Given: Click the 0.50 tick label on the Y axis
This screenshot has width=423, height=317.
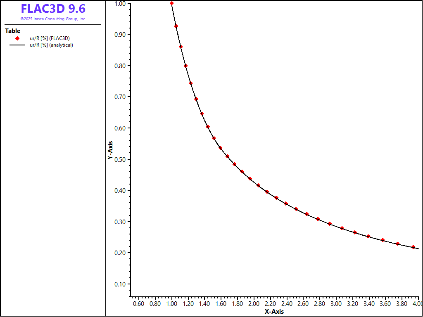Looking at the screenshot, I should tap(120, 159).
